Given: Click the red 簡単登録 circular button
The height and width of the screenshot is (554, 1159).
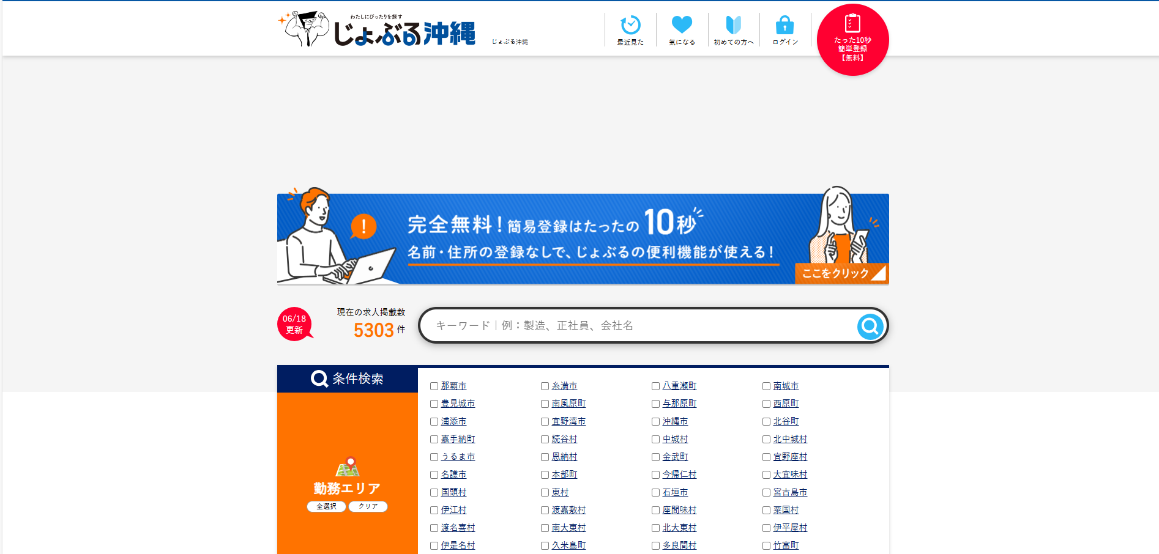Looking at the screenshot, I should tap(852, 40).
